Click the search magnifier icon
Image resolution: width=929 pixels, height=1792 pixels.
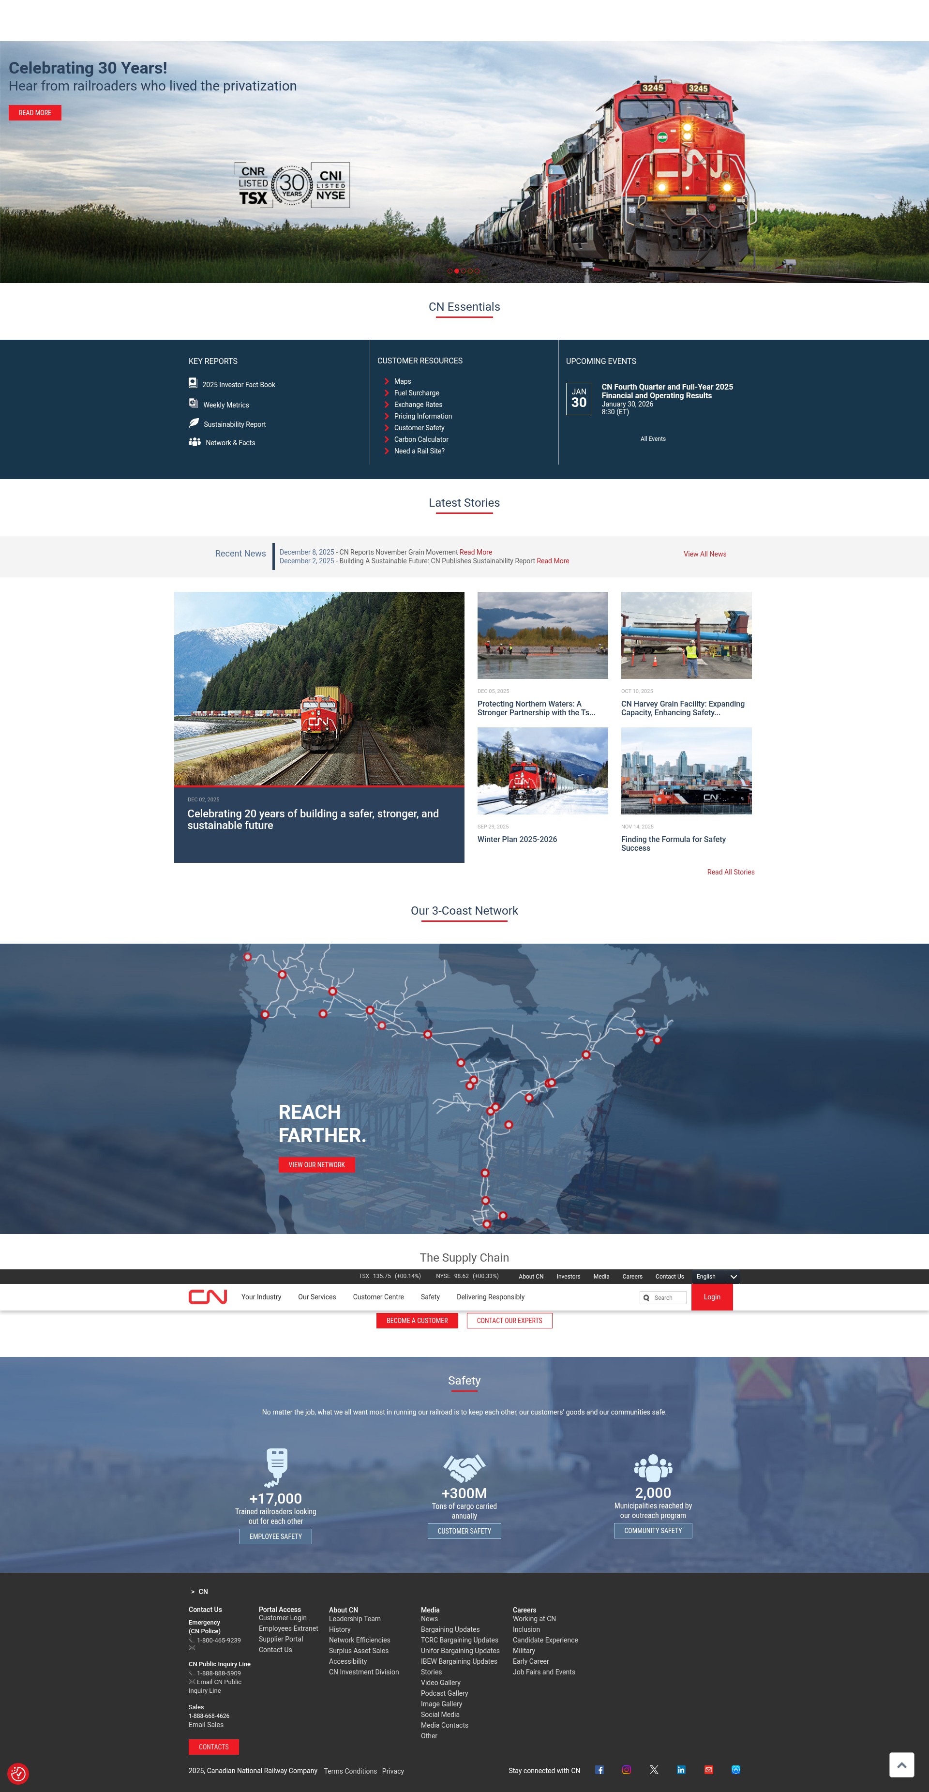[x=646, y=1297]
